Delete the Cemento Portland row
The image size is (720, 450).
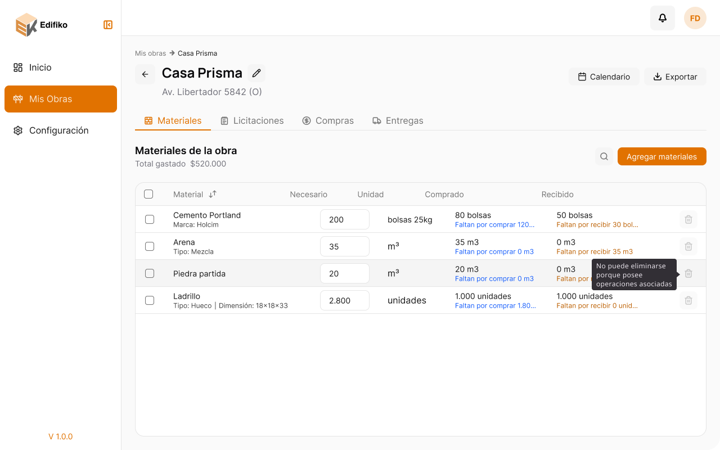(x=688, y=219)
